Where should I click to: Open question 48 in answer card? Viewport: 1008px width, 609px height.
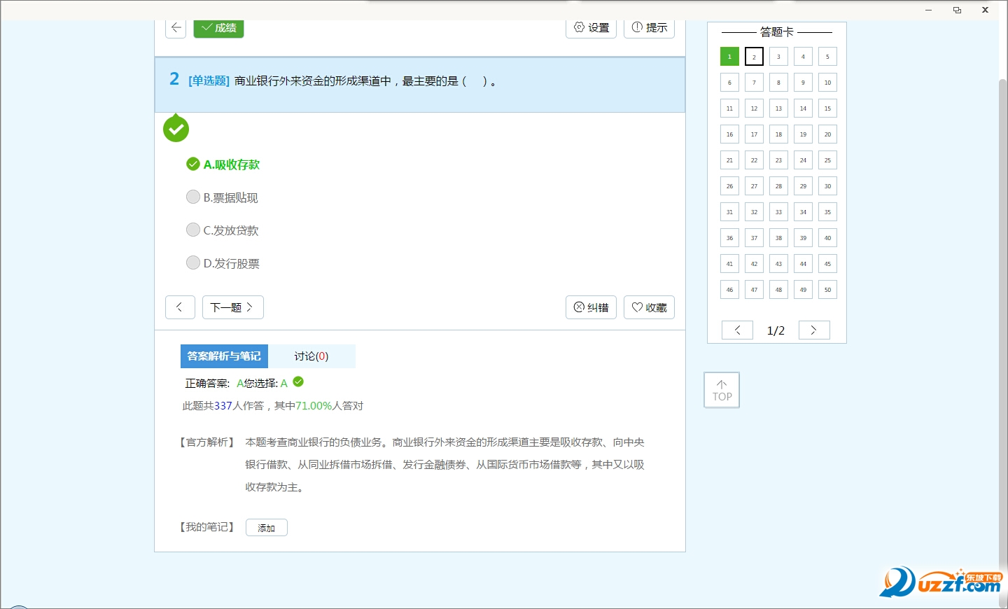click(x=778, y=290)
